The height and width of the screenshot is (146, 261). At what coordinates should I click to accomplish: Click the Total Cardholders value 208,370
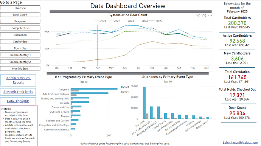click(237, 23)
